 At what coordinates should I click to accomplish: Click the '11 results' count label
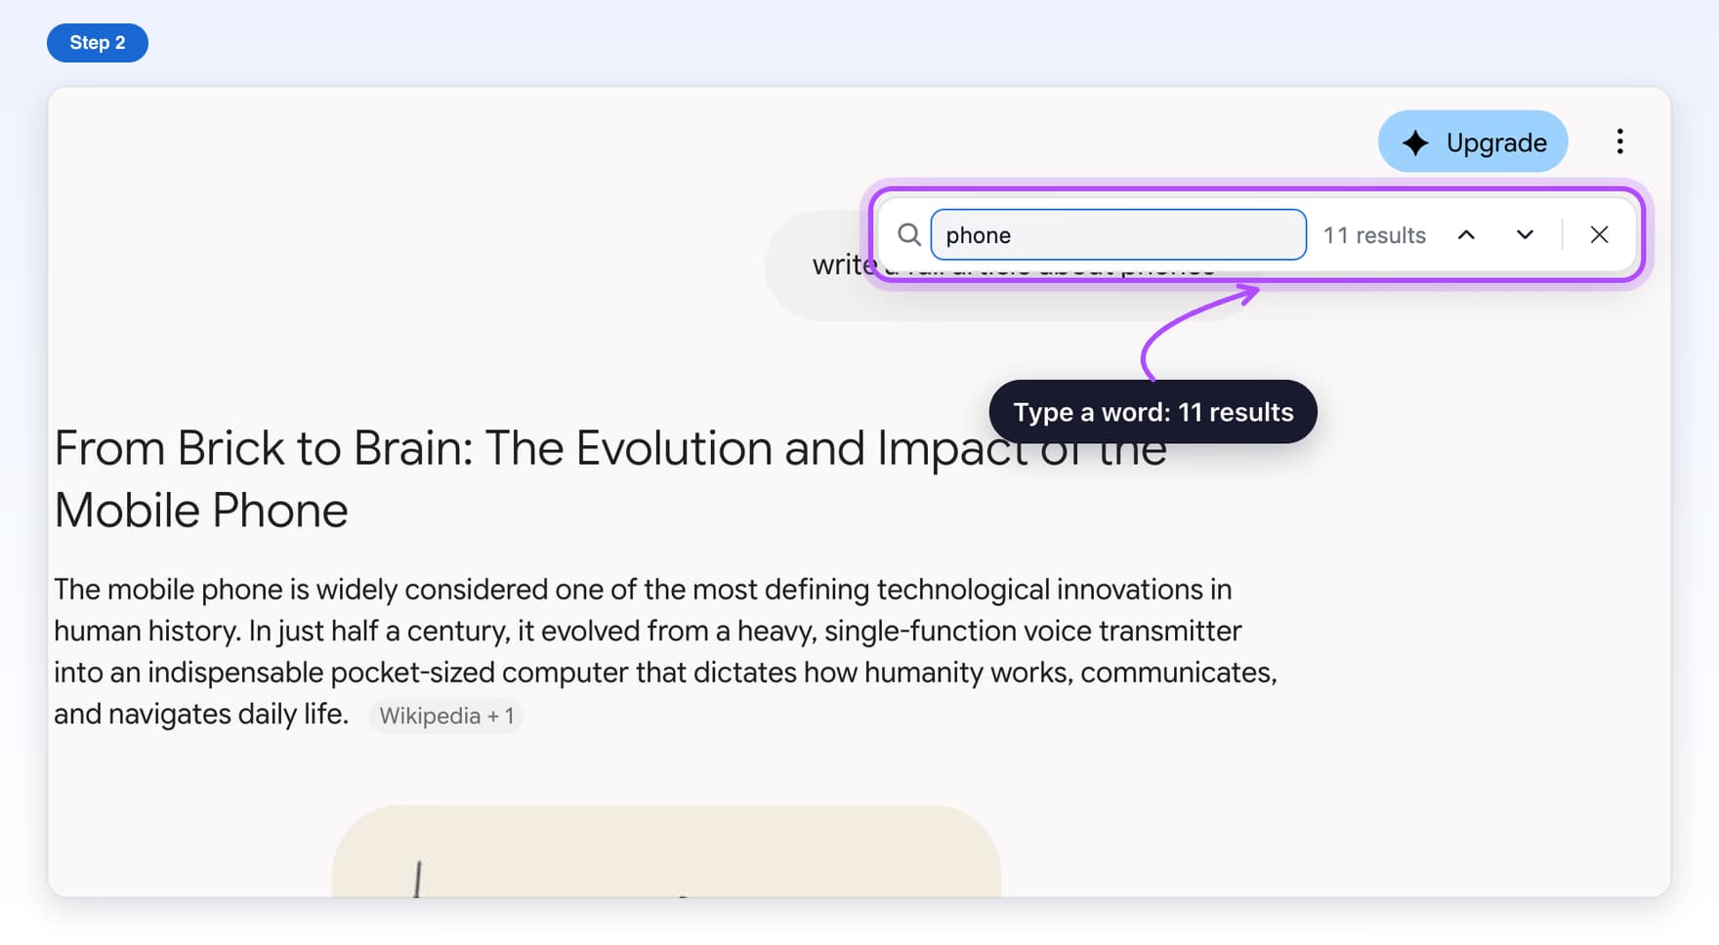[x=1374, y=235]
